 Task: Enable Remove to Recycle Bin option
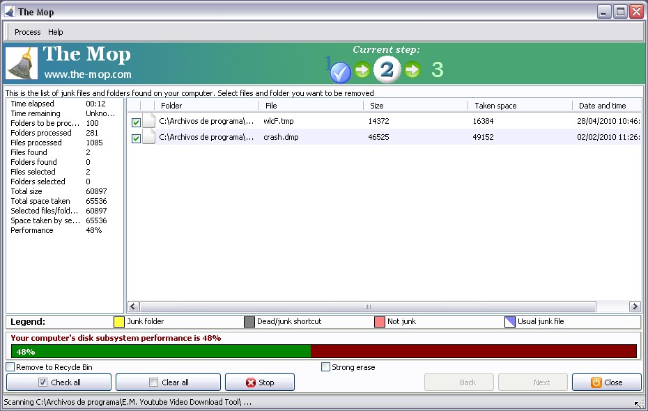pos(10,367)
